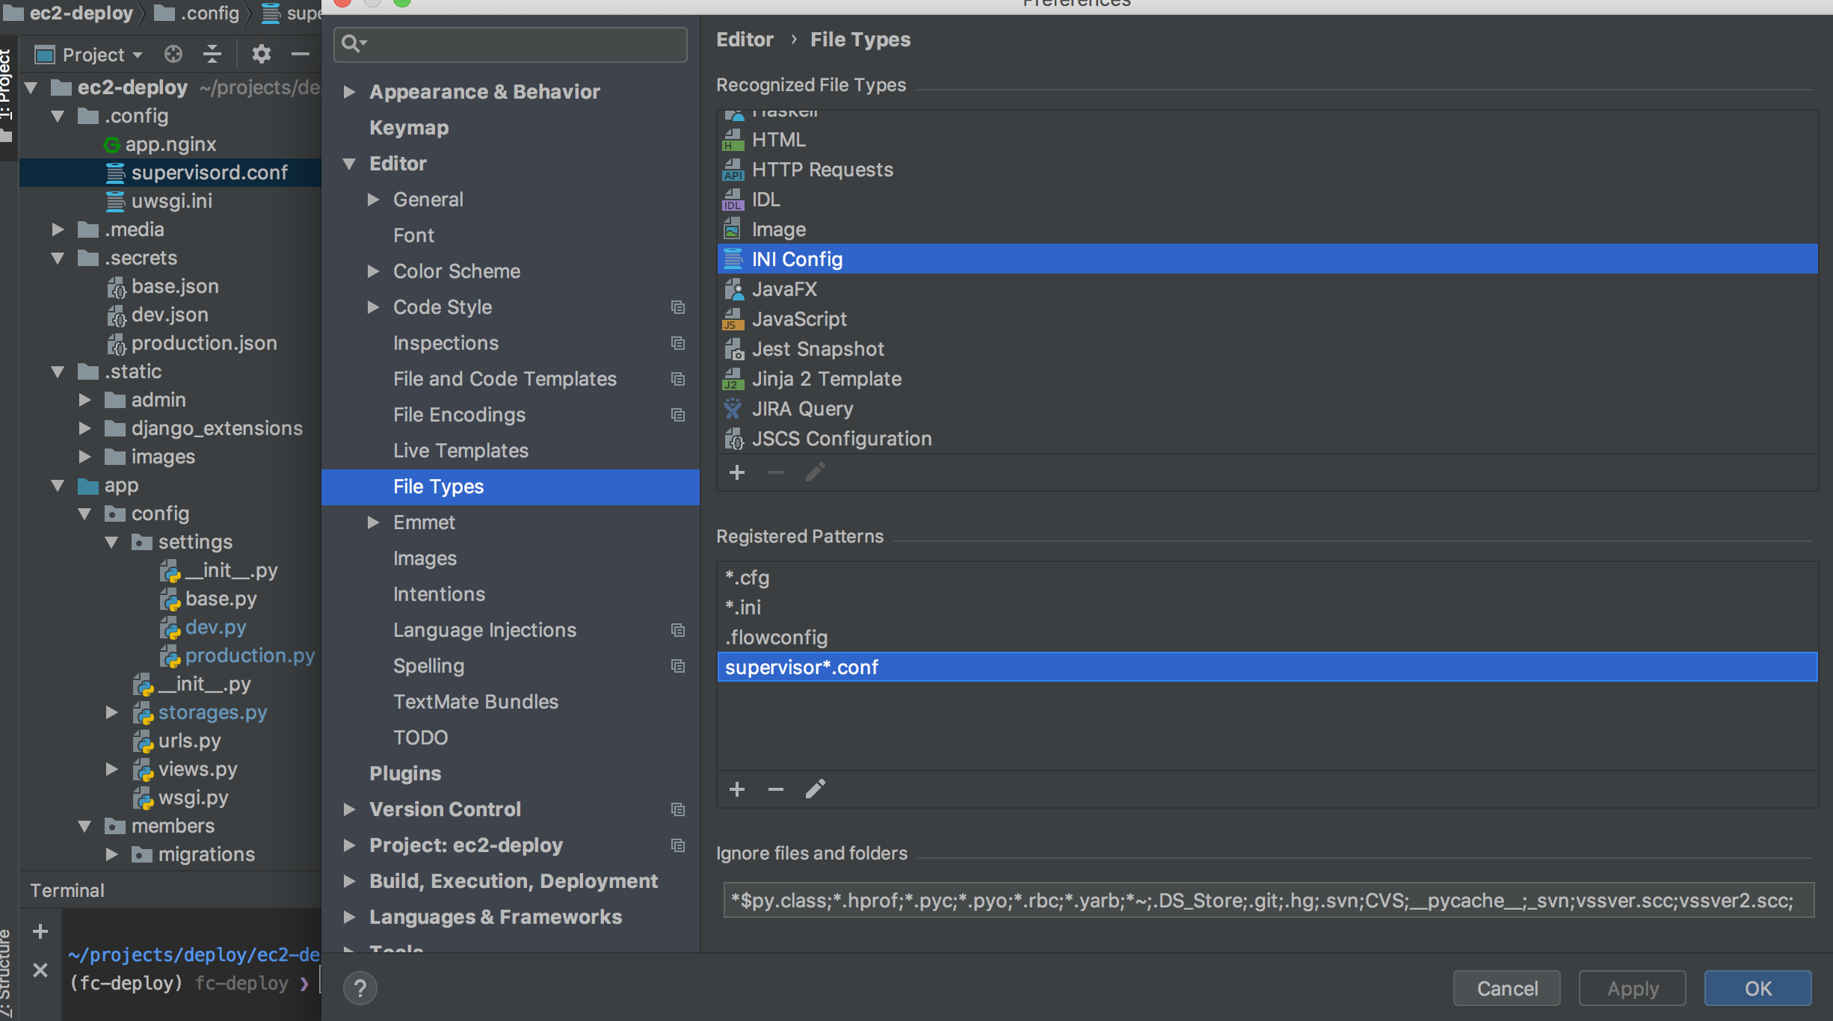Expand the Code Style subsection
Image resolution: width=1833 pixels, height=1021 pixels.
[x=373, y=307]
